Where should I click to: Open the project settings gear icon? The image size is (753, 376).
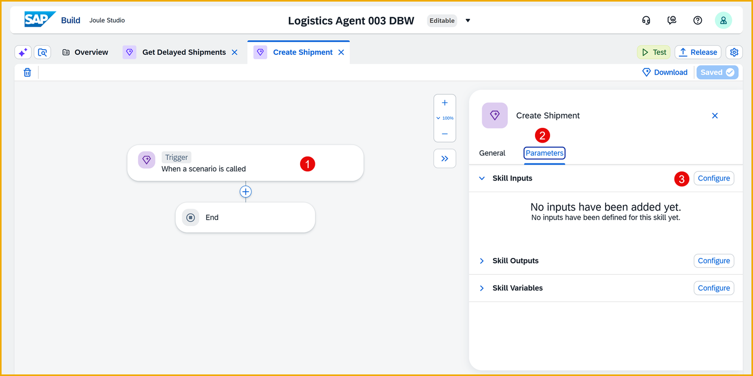(734, 52)
